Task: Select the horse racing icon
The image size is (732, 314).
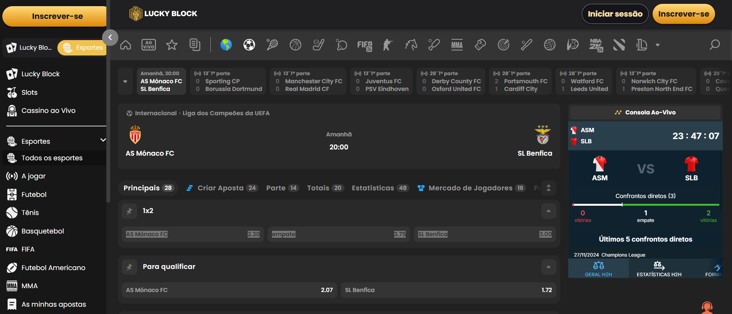Action: (x=411, y=45)
